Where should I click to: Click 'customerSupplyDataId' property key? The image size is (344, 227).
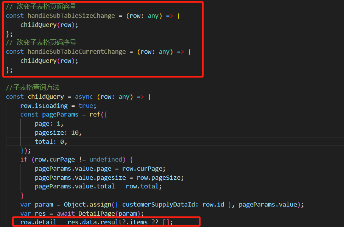(x=159, y=205)
